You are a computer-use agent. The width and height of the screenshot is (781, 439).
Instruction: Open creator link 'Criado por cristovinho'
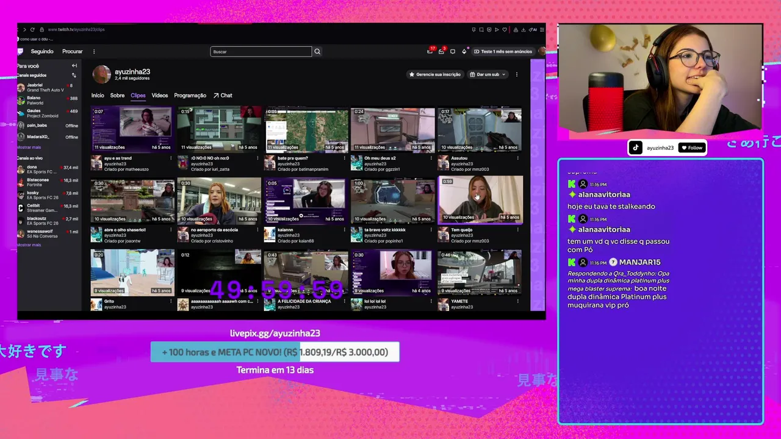click(212, 241)
